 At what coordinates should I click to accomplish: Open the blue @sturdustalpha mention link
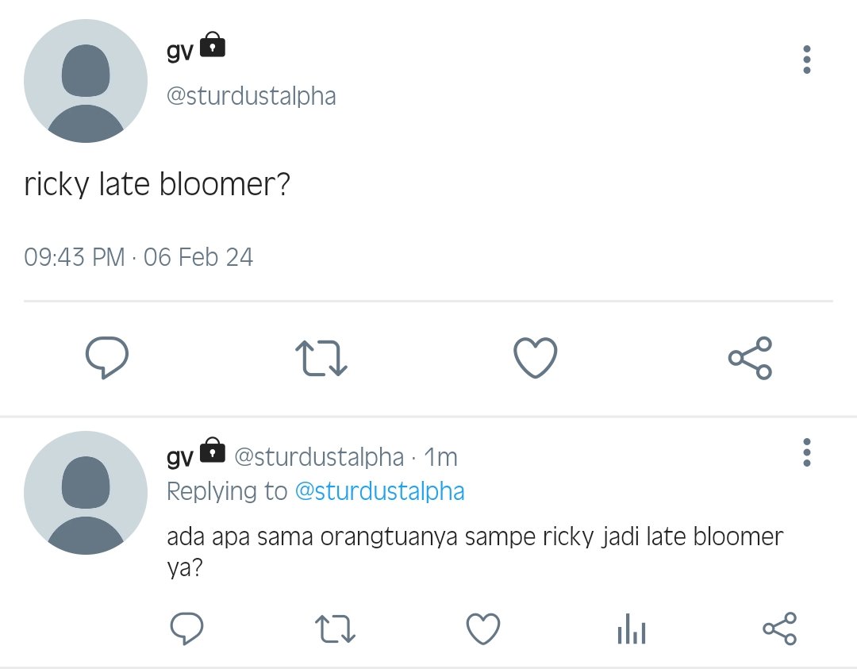tap(380, 490)
